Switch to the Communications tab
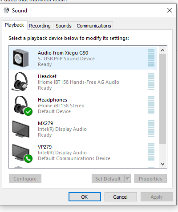 pyautogui.click(x=94, y=26)
